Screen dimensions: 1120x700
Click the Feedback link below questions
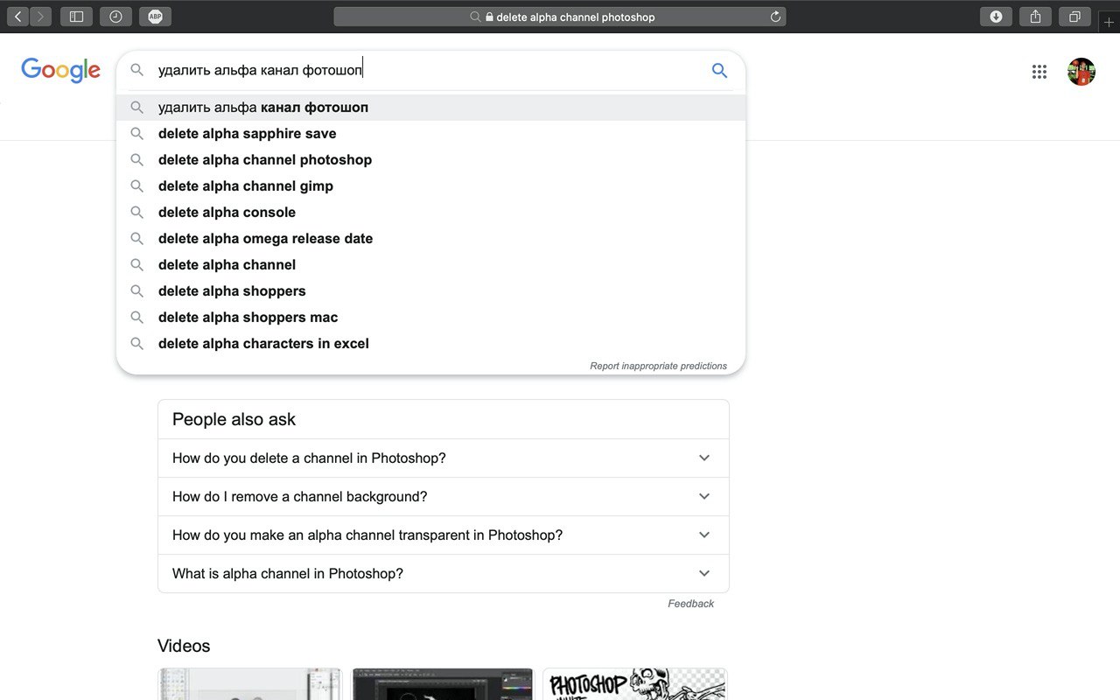[690, 604]
